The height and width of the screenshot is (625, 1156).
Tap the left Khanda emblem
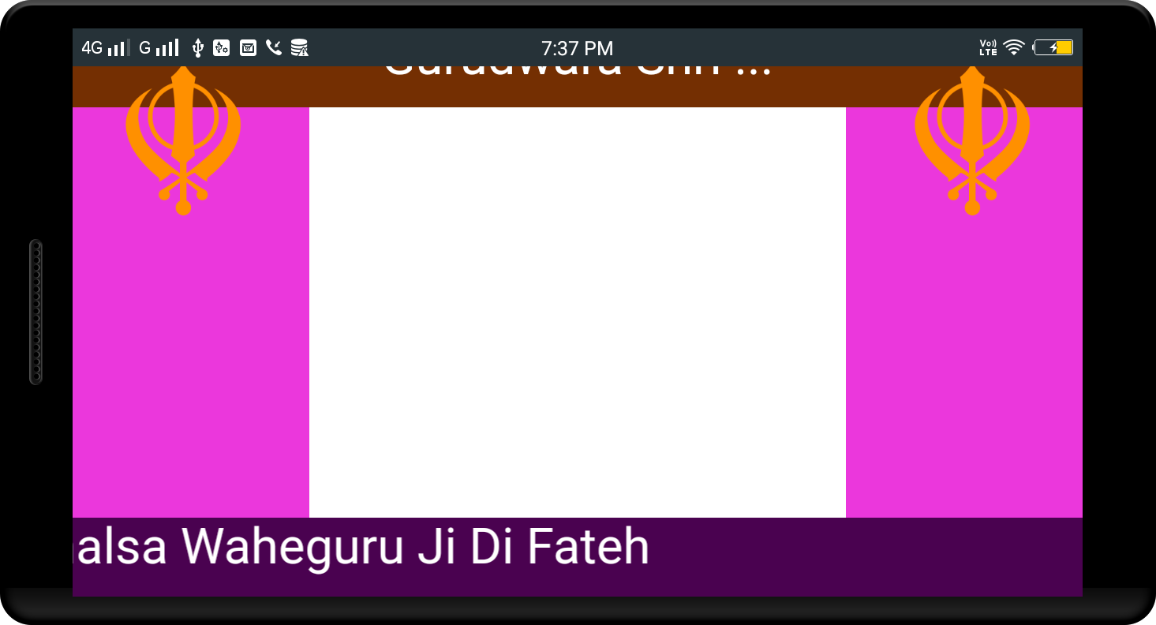[x=183, y=140]
